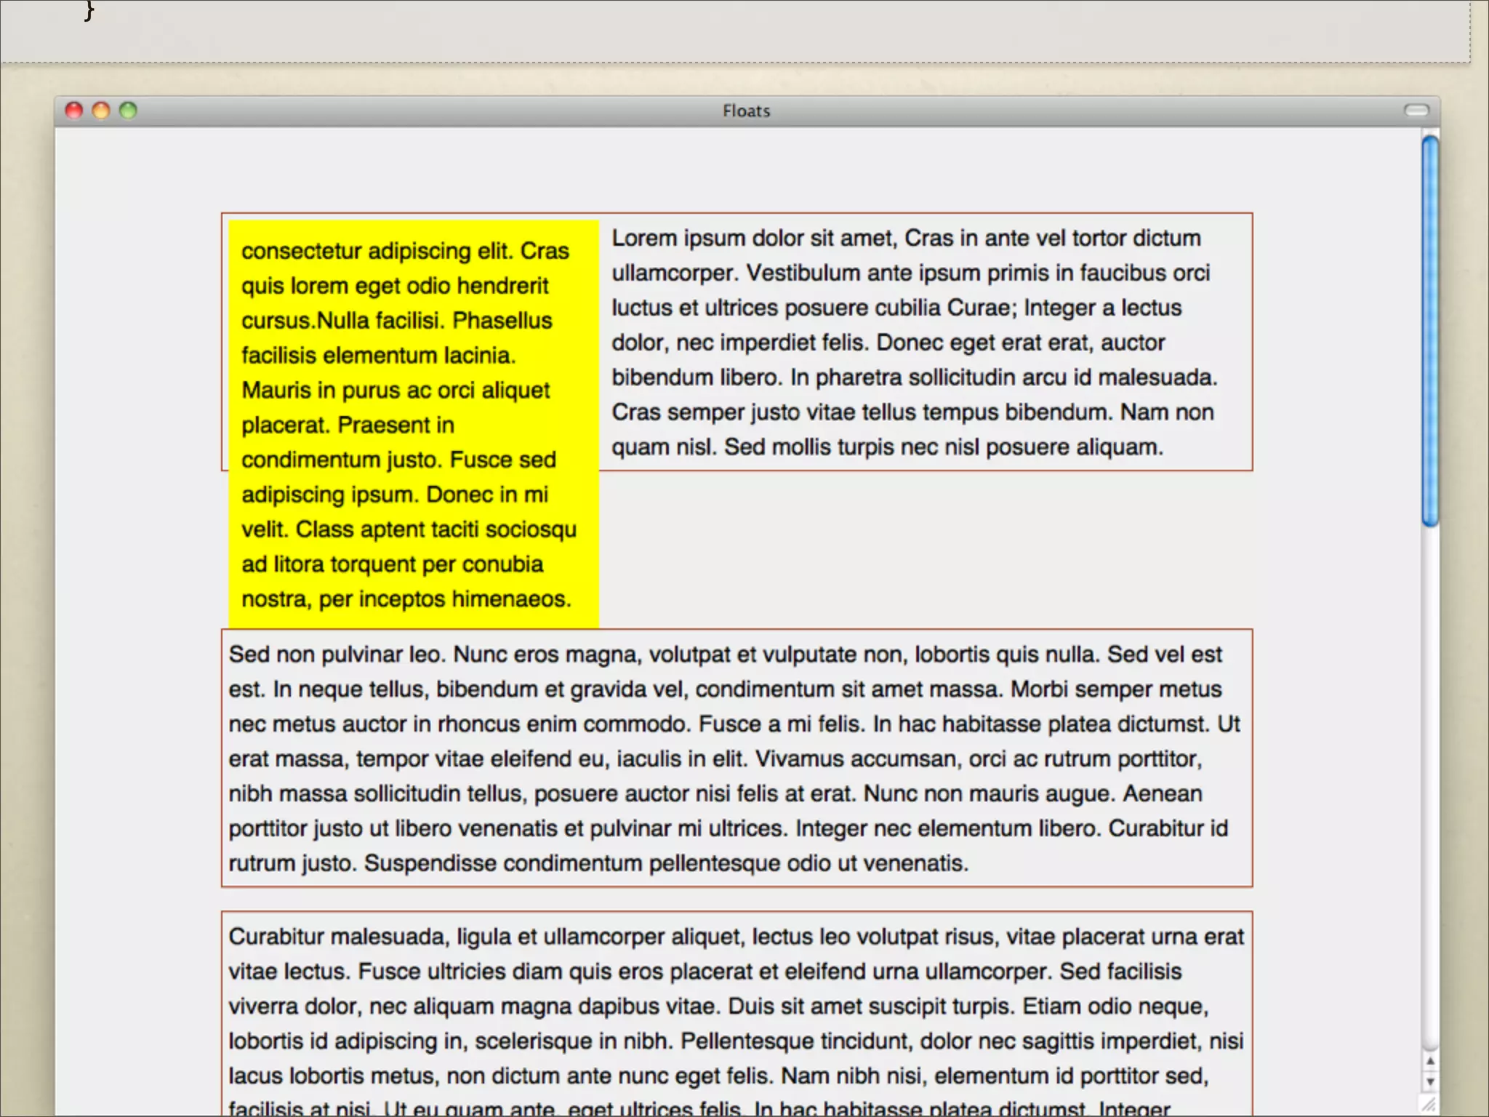Click the empty scrollbar track below thumb
The width and height of the screenshot is (1489, 1117).
pyautogui.click(x=1430, y=785)
